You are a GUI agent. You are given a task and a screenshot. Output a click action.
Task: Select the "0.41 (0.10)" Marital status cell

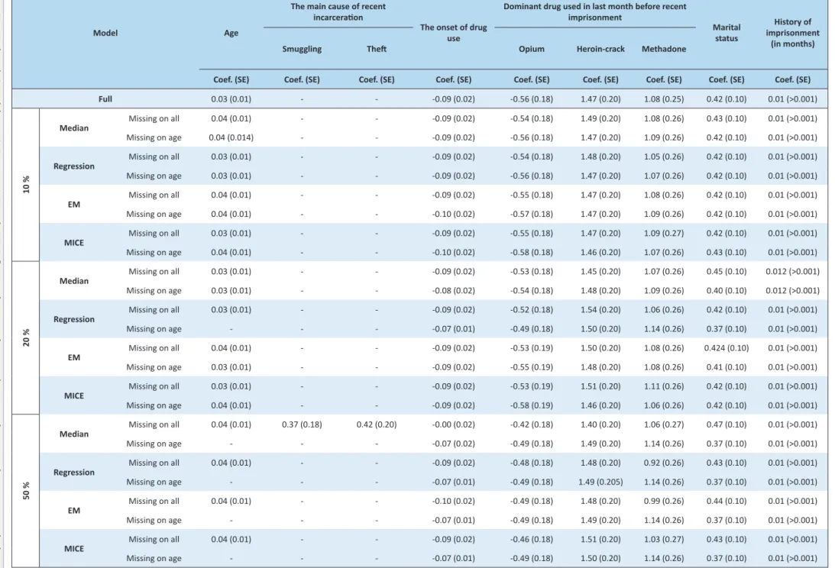[727, 366]
